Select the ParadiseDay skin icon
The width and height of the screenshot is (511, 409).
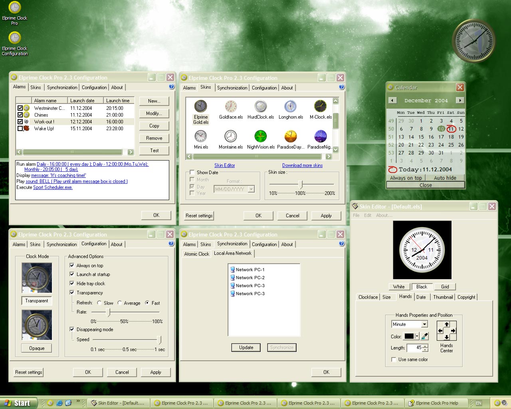point(290,136)
